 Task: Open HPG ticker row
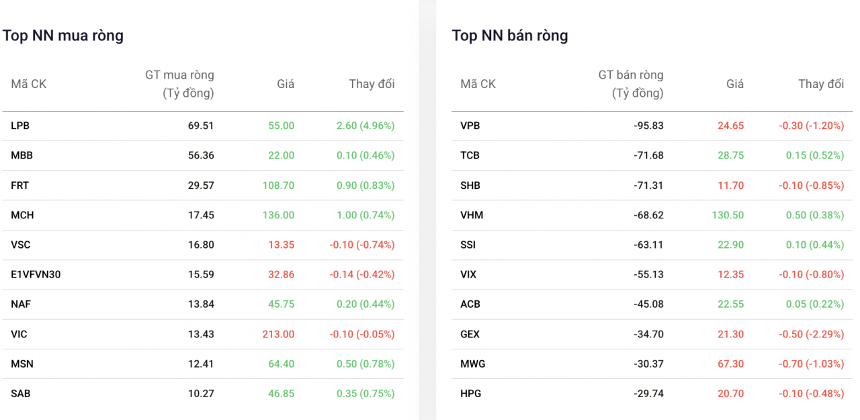point(652,394)
